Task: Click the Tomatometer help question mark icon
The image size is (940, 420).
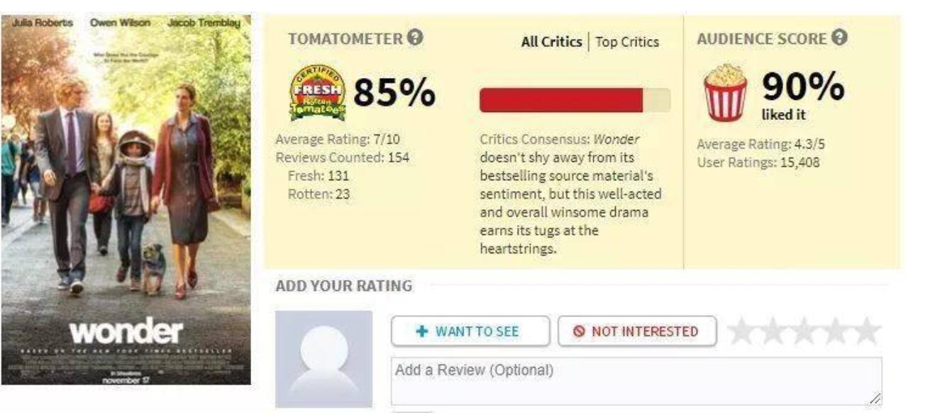Action: coord(416,38)
